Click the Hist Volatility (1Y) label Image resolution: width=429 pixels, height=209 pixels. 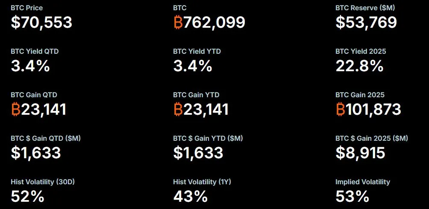(x=202, y=182)
